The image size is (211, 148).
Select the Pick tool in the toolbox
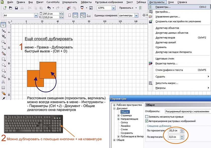point(3,25)
